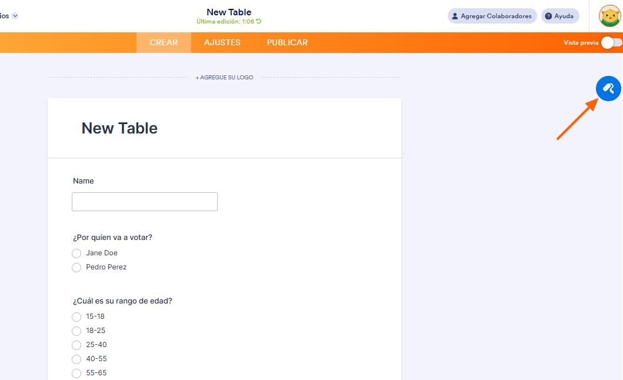623x380 pixels.
Task: Enable the Vista previa toggle
Action: 611,42
